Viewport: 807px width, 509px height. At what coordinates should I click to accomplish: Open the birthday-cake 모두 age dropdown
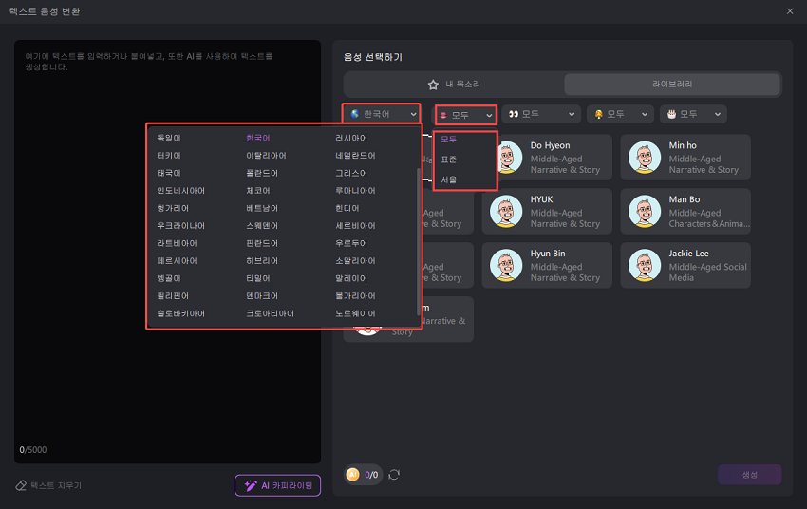click(x=693, y=114)
